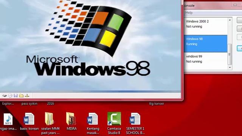Select the basic korean Word document
The image size is (242, 136).
click(29, 122)
